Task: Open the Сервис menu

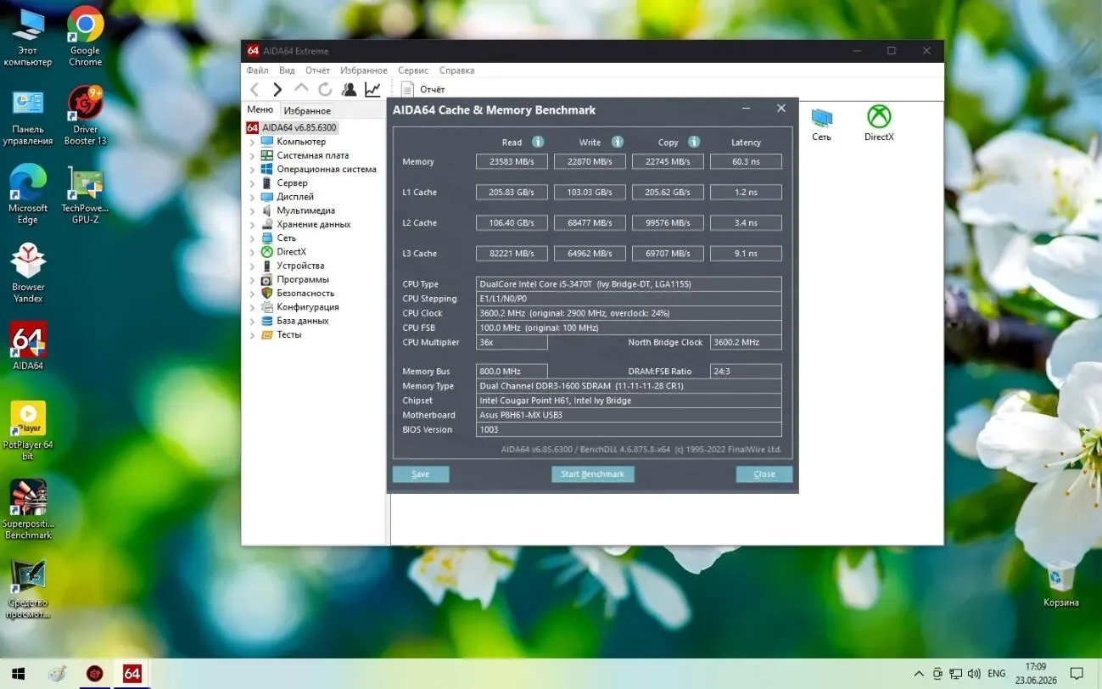Action: pyautogui.click(x=413, y=70)
